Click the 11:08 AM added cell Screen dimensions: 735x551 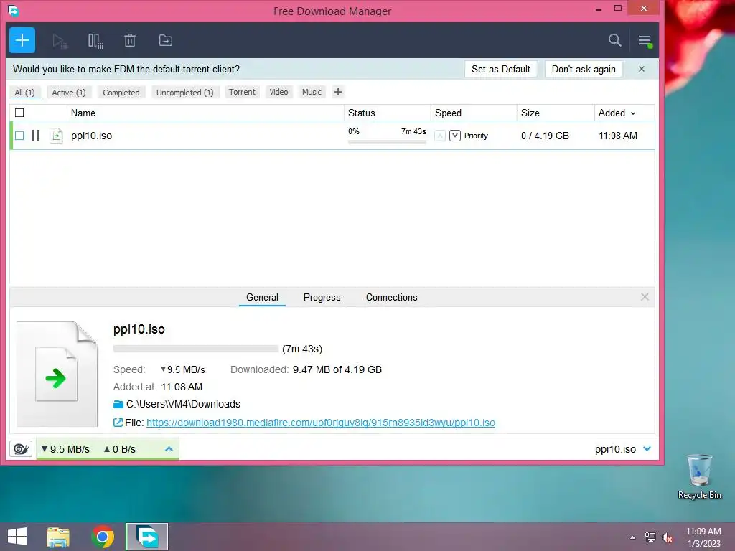[x=618, y=136]
